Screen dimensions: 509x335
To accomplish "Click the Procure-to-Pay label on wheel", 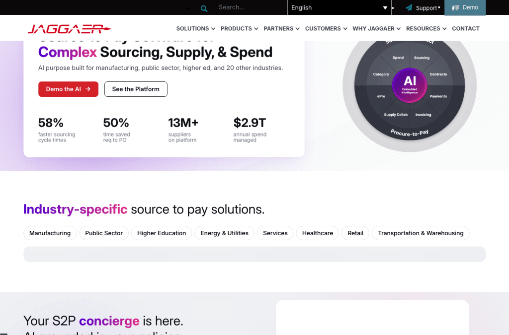I will coord(410,133).
